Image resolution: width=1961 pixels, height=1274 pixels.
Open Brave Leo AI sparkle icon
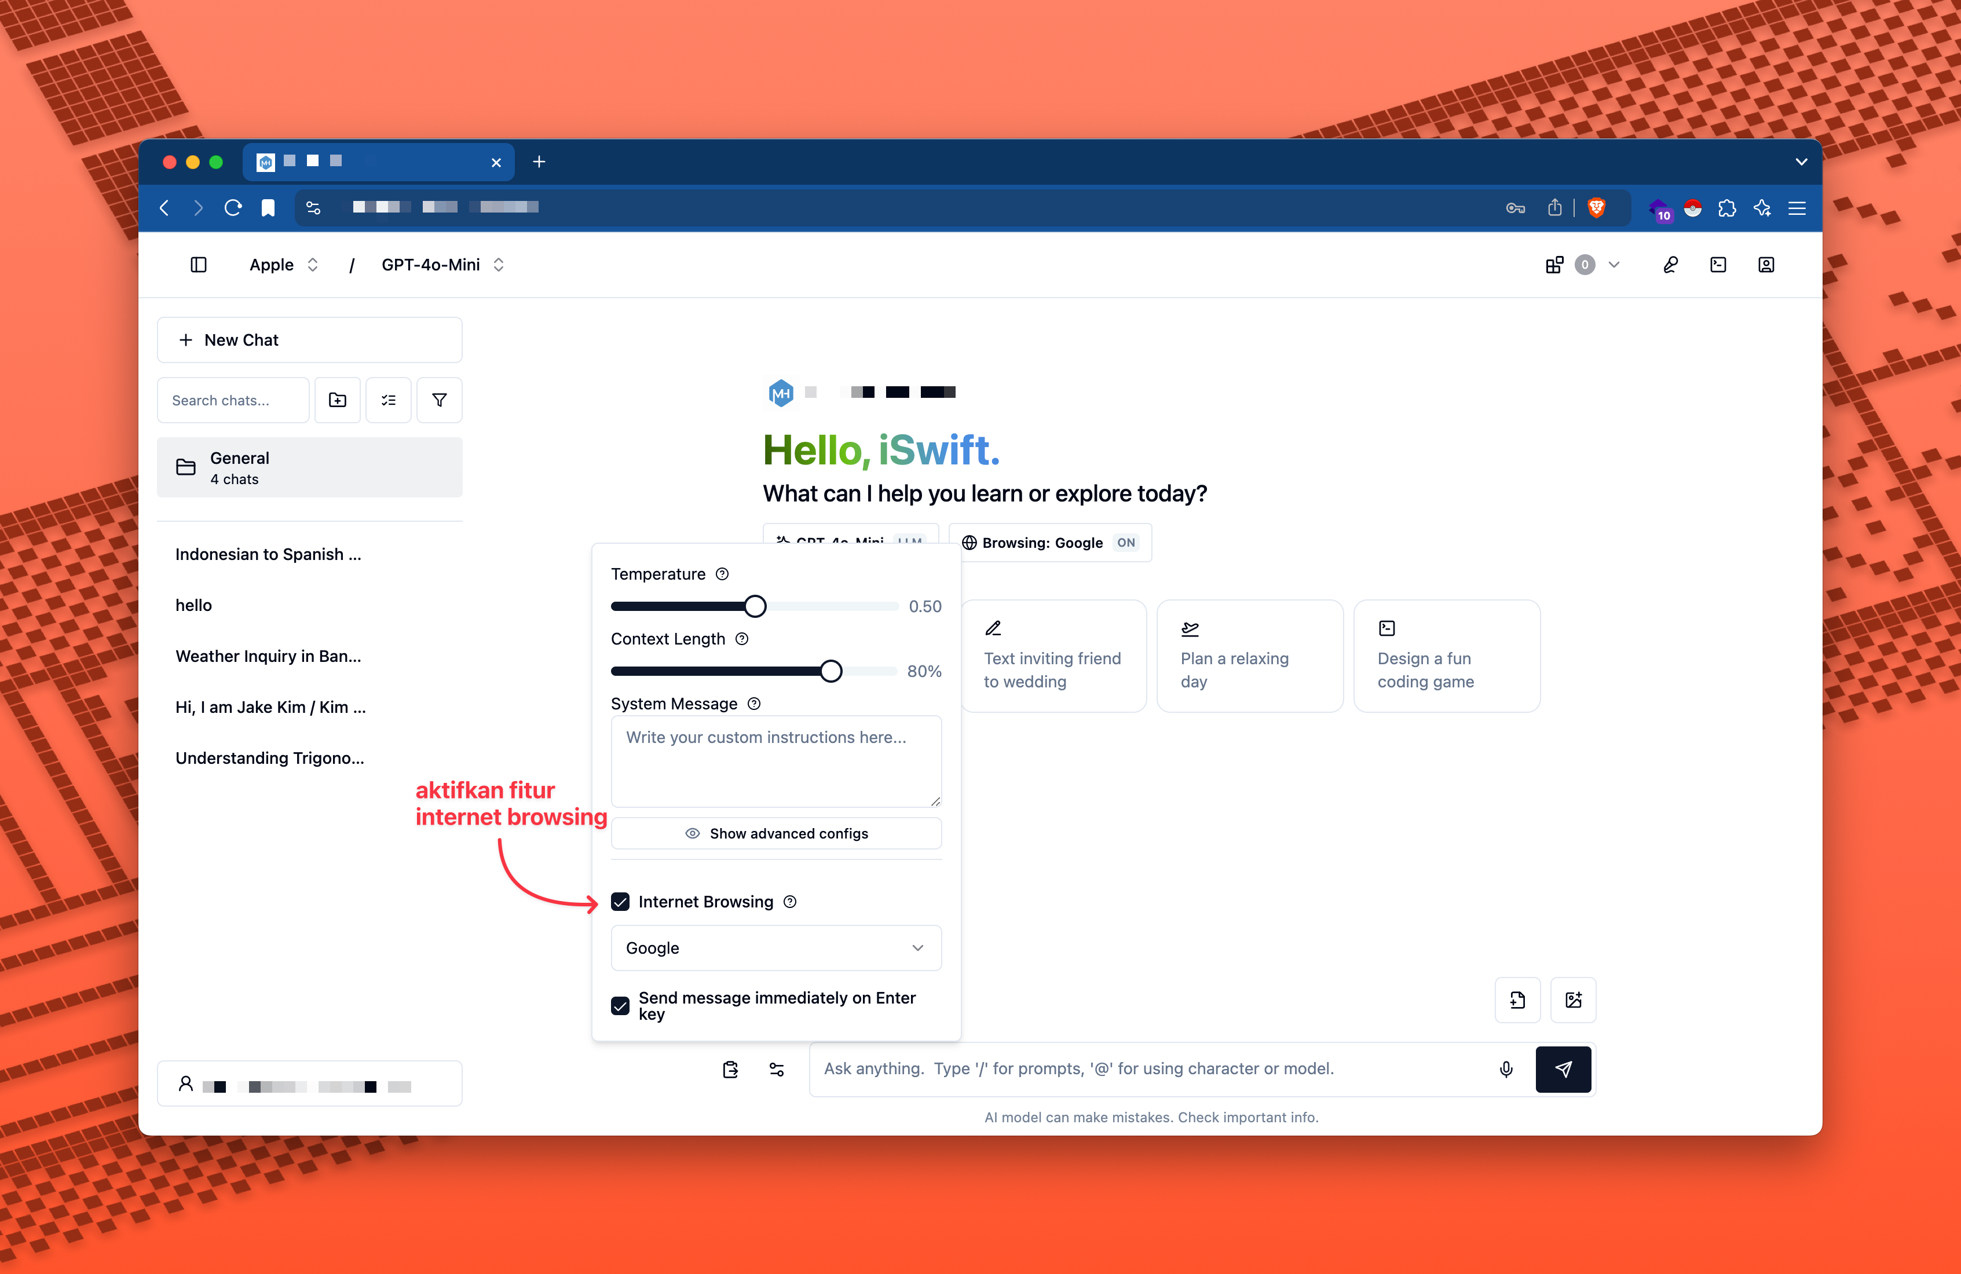[1762, 208]
